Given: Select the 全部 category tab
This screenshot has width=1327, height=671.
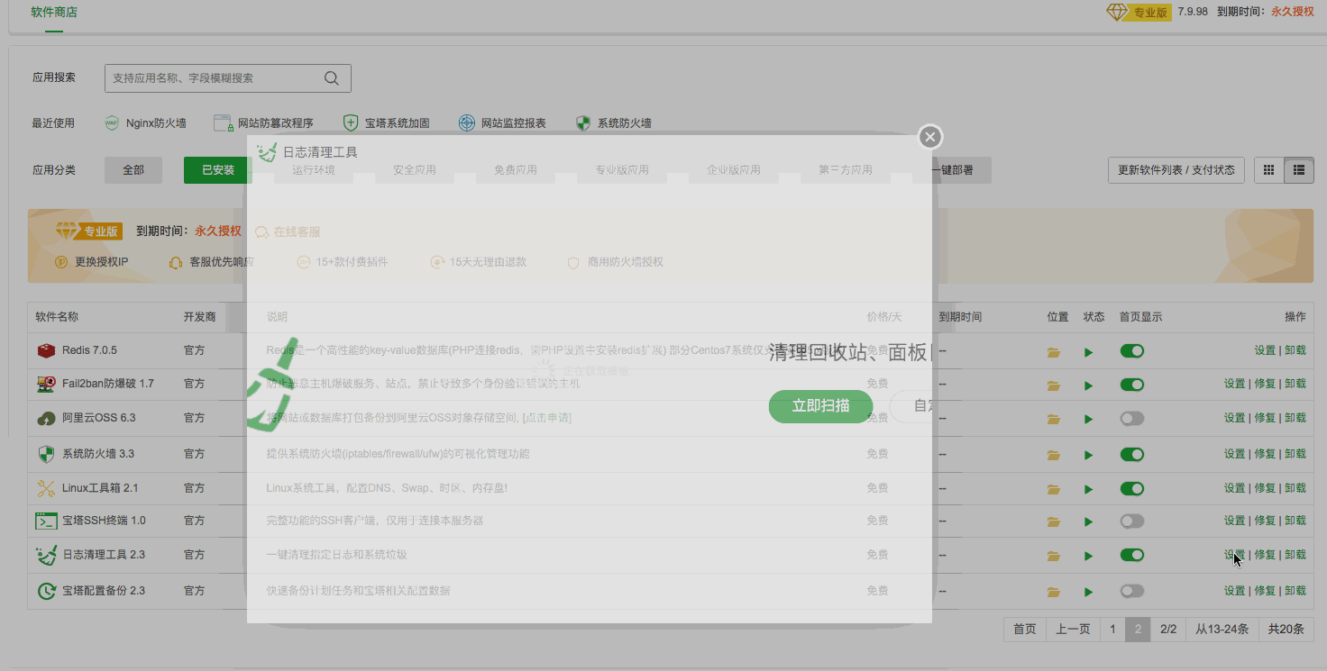Looking at the screenshot, I should (x=133, y=170).
